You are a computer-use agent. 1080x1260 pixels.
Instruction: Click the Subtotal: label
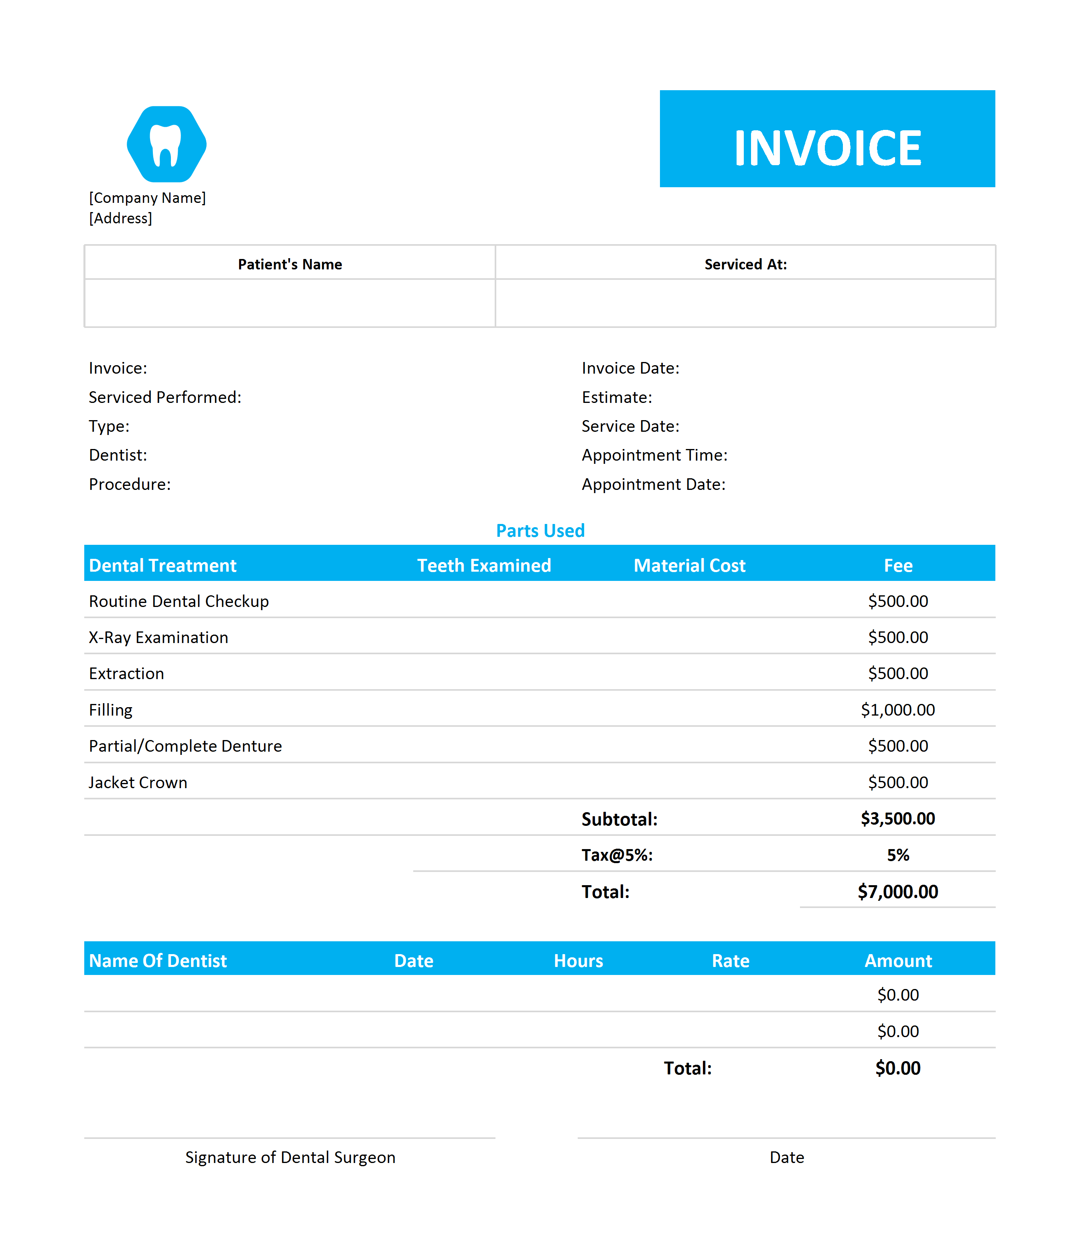[x=619, y=819]
